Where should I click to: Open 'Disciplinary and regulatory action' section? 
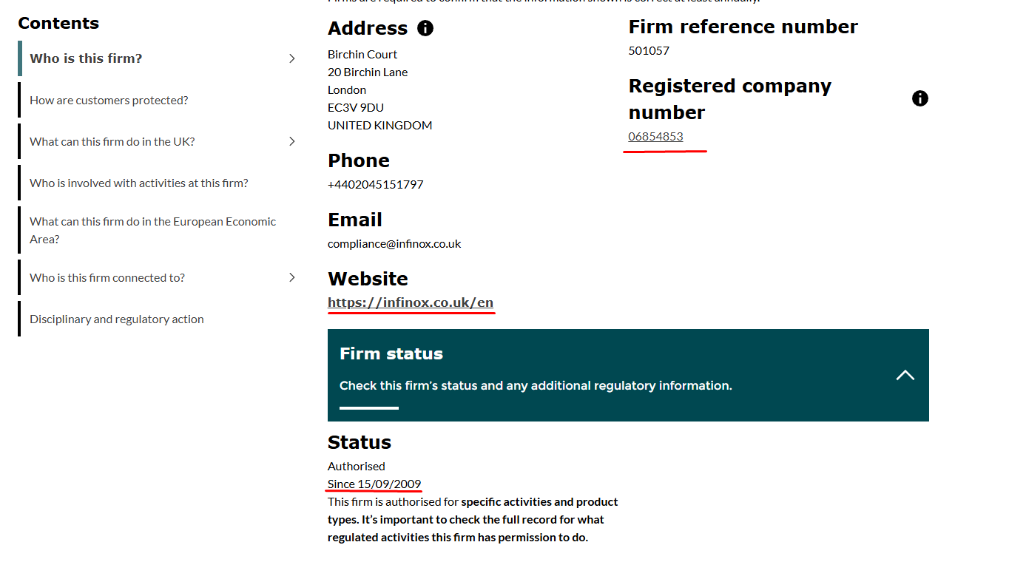tap(117, 319)
